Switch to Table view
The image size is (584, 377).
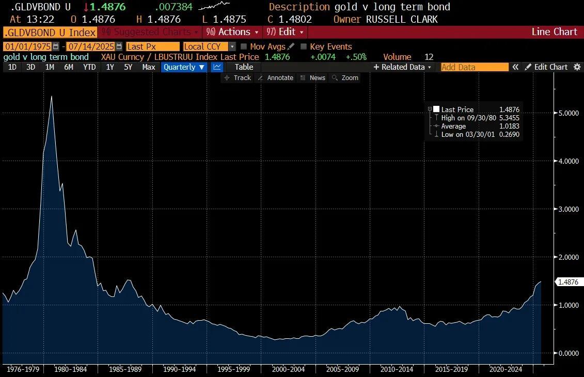click(x=244, y=67)
